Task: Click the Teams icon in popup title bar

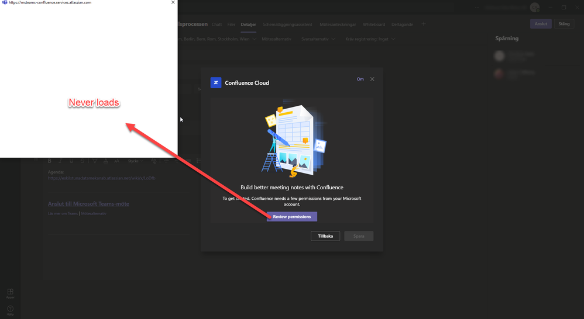Action: pos(5,2)
